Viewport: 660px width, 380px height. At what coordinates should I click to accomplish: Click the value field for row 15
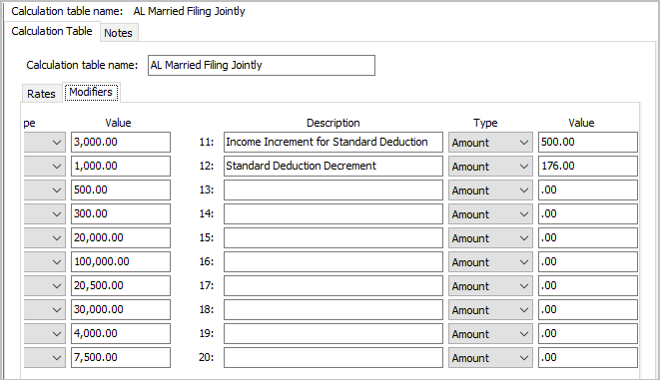pos(588,238)
